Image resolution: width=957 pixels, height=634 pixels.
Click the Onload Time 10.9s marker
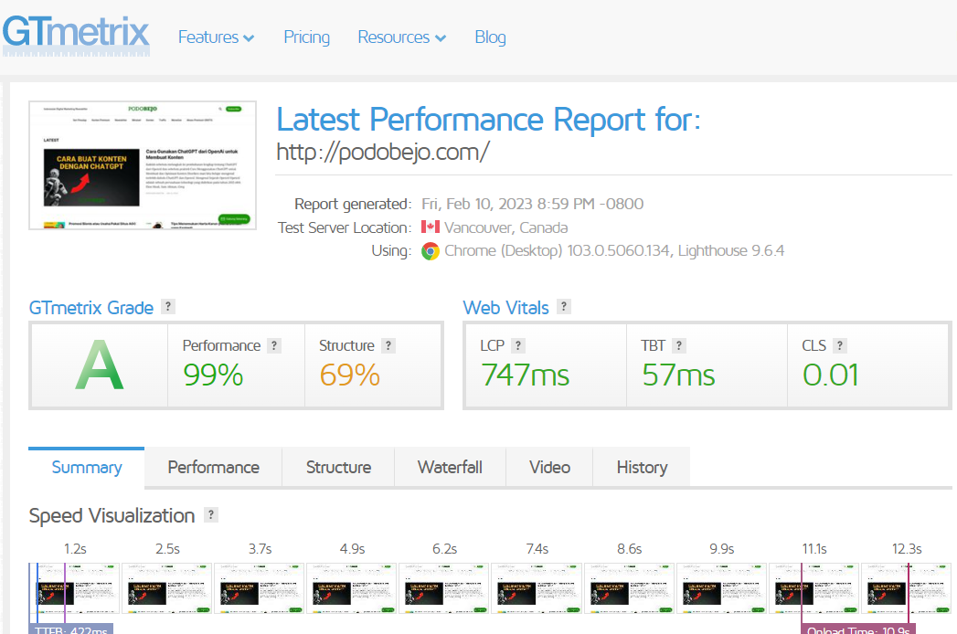pos(858,629)
